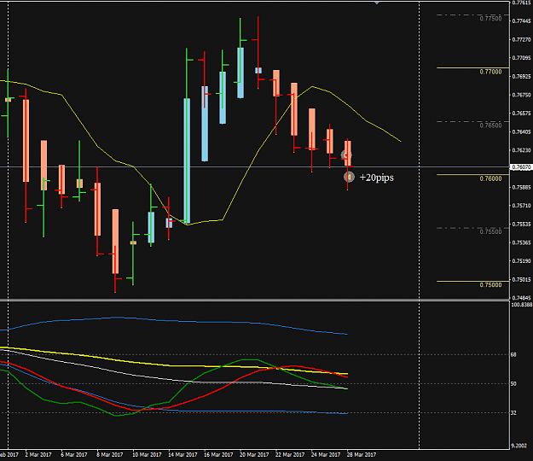Click indicator level 32 label

(513, 413)
